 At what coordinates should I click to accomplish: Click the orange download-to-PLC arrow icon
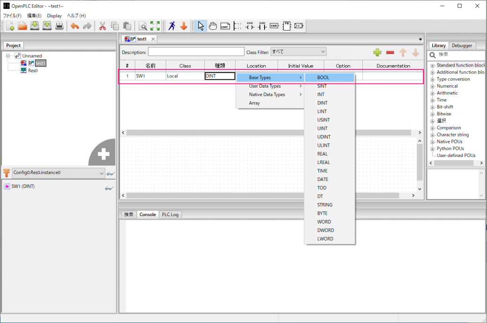tap(184, 26)
